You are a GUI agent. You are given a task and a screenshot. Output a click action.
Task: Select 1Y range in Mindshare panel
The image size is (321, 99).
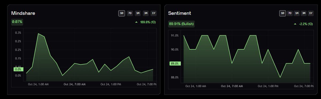(153, 13)
